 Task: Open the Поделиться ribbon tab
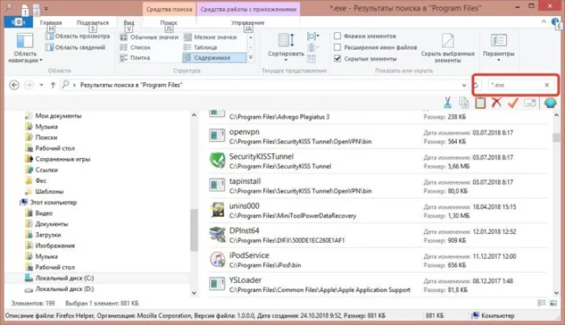[x=93, y=23]
